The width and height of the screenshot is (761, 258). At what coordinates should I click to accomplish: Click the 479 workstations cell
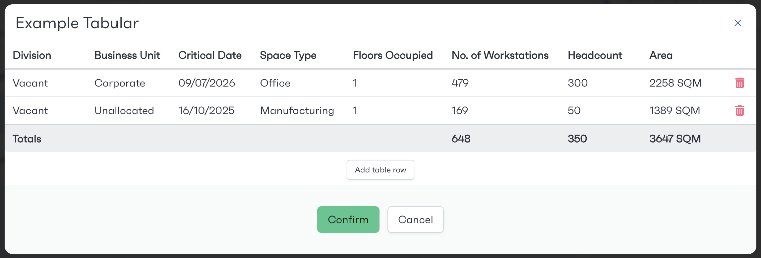pos(460,83)
